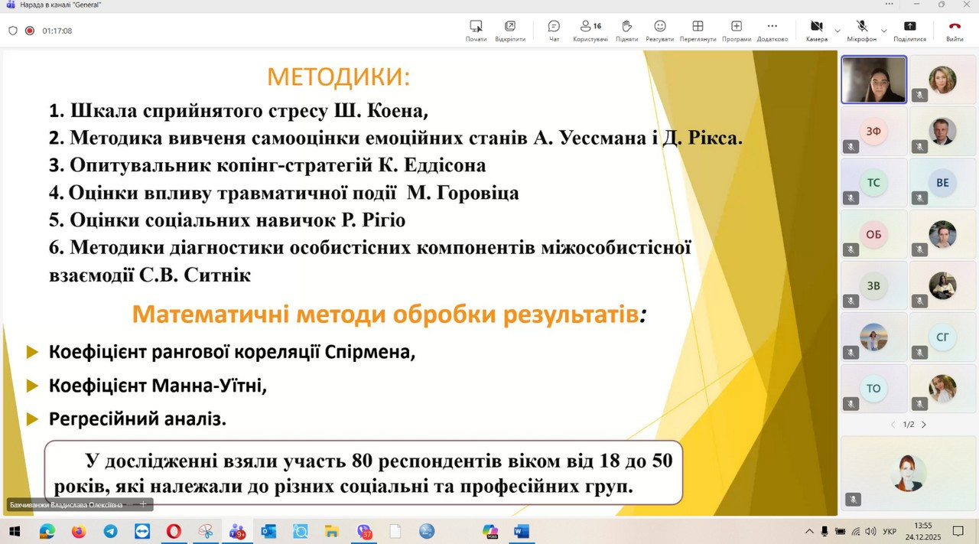Click the Почати take control icon
This screenshot has width=979, height=544.
tap(476, 30)
